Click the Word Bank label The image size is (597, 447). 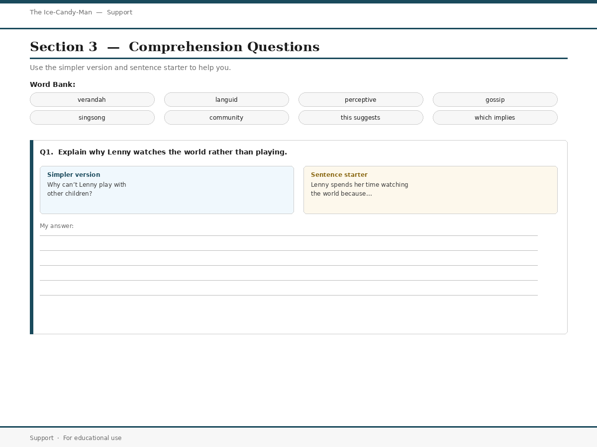coord(53,84)
